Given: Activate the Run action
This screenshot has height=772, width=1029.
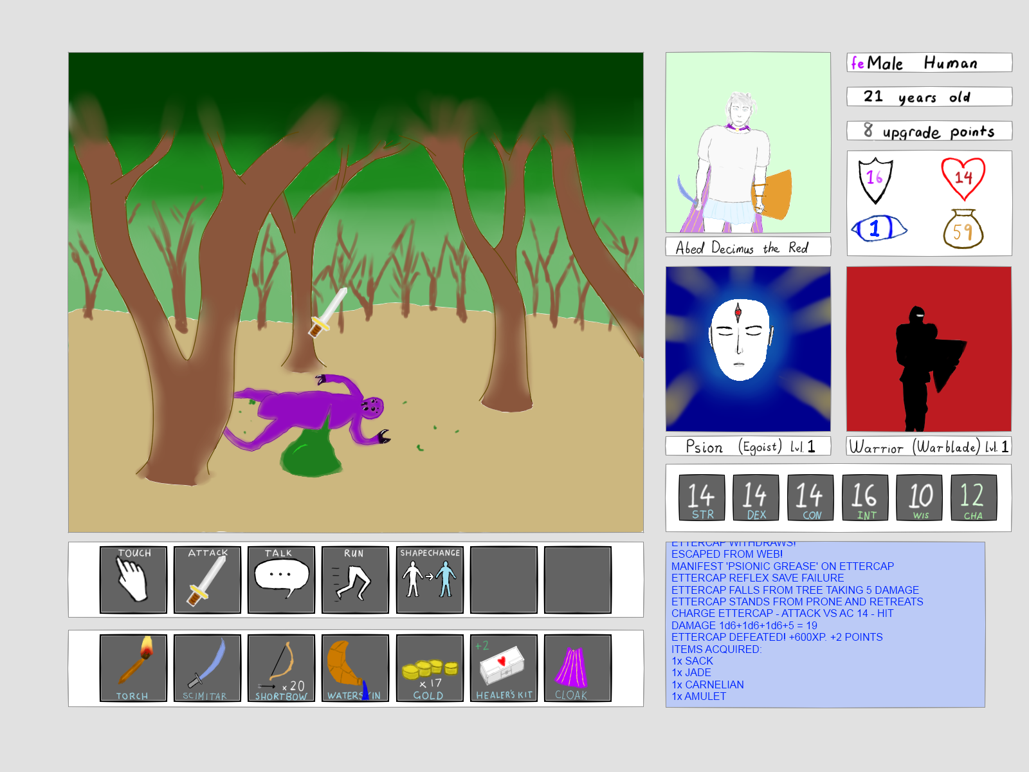Looking at the screenshot, I should point(355,580).
